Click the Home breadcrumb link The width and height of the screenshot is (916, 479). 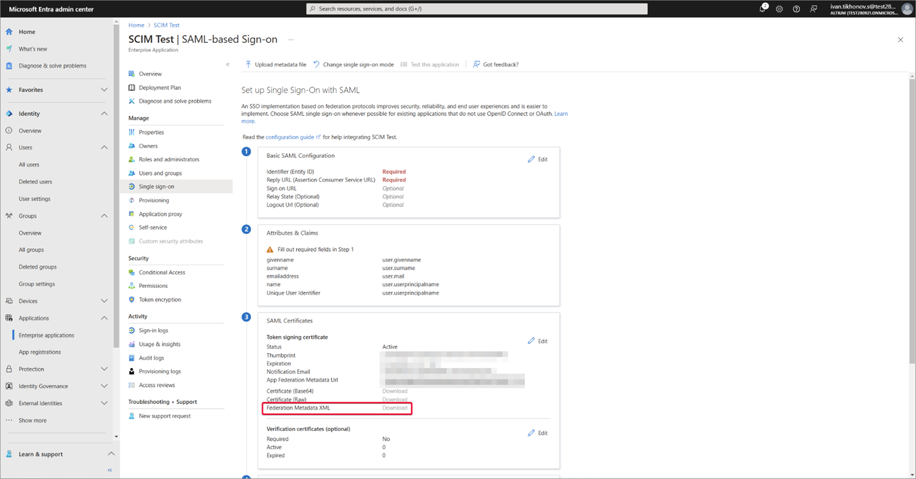[136, 25]
